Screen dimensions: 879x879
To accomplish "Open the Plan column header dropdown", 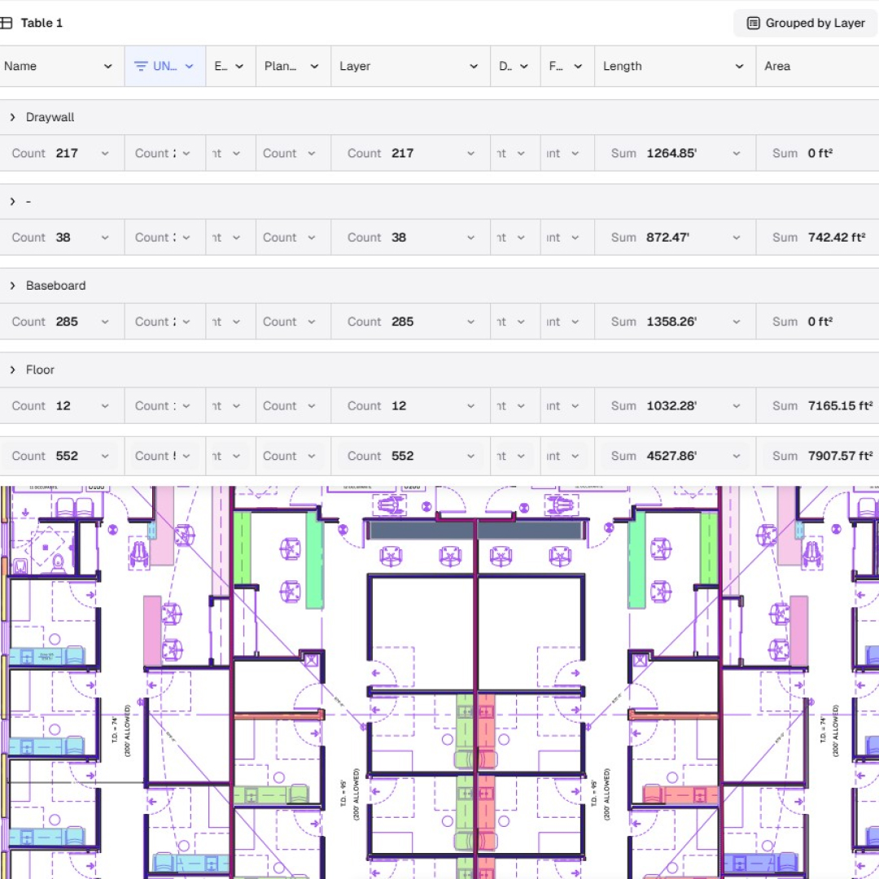I will click(314, 67).
